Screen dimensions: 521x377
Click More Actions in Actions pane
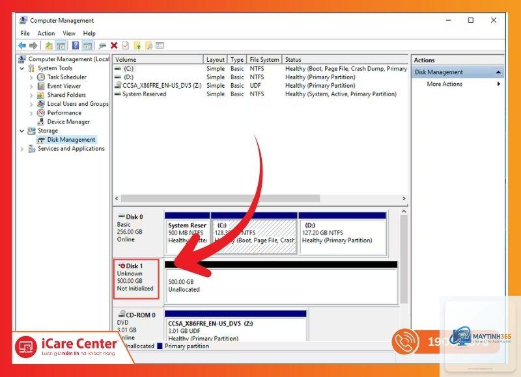[x=445, y=84]
